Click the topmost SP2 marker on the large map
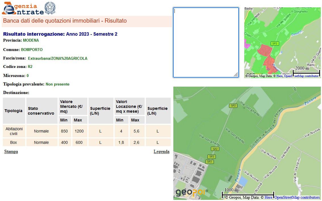Image resolution: width=322 pixels, height=201 pixels. (x=233, y=106)
